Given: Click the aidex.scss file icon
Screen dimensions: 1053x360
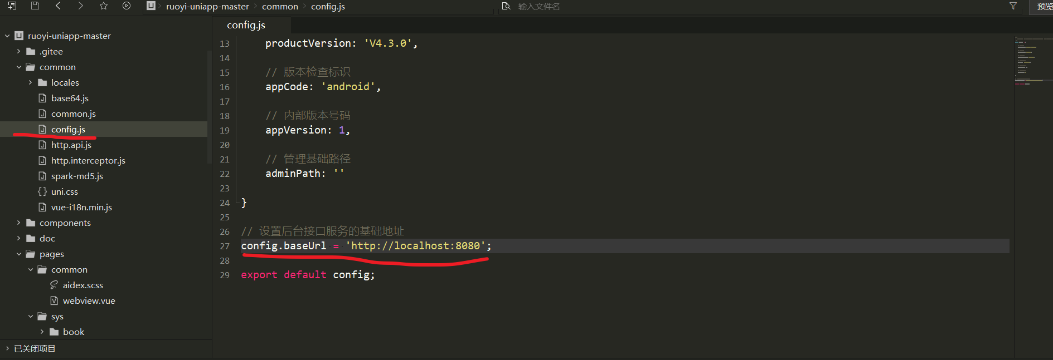Looking at the screenshot, I should (54, 285).
